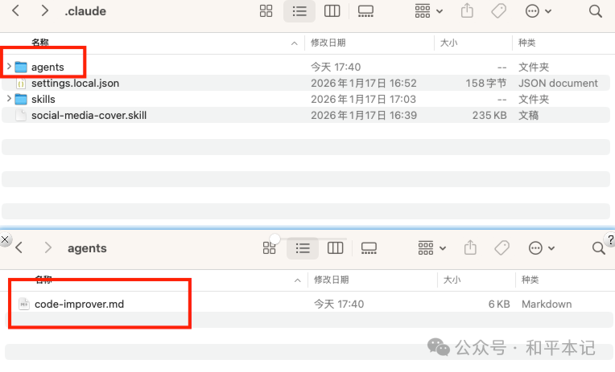Switch .claude window to list view
Viewport: 615px width, 372px height.
coord(299,11)
